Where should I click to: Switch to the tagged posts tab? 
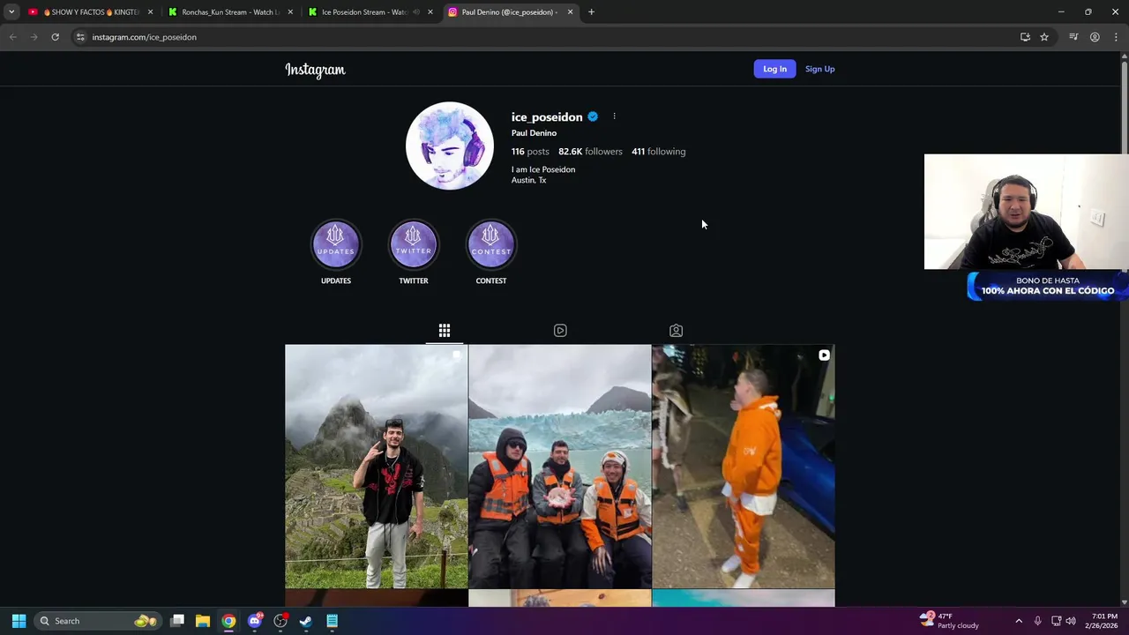pos(676,331)
